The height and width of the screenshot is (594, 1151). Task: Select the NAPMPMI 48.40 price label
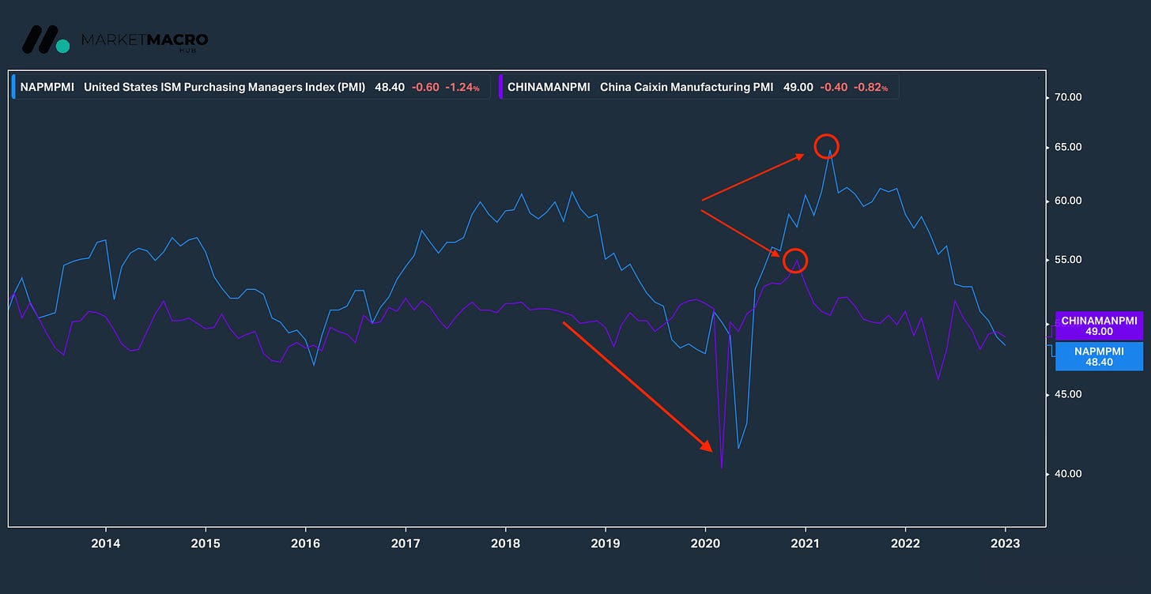point(1099,356)
